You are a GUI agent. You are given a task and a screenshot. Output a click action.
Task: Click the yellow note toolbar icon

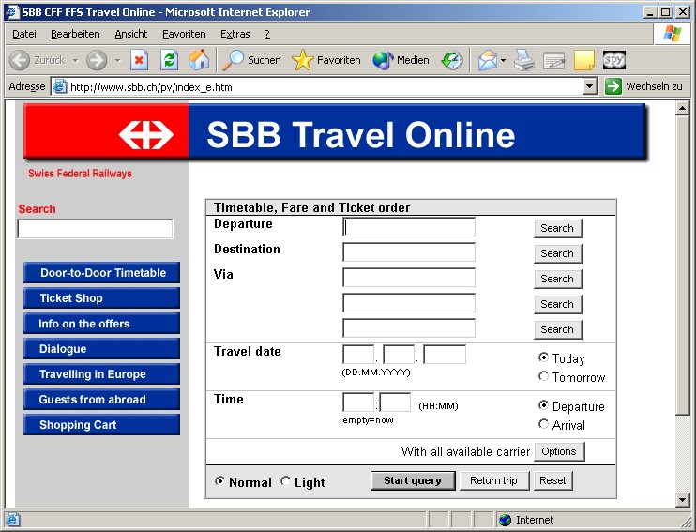point(583,60)
